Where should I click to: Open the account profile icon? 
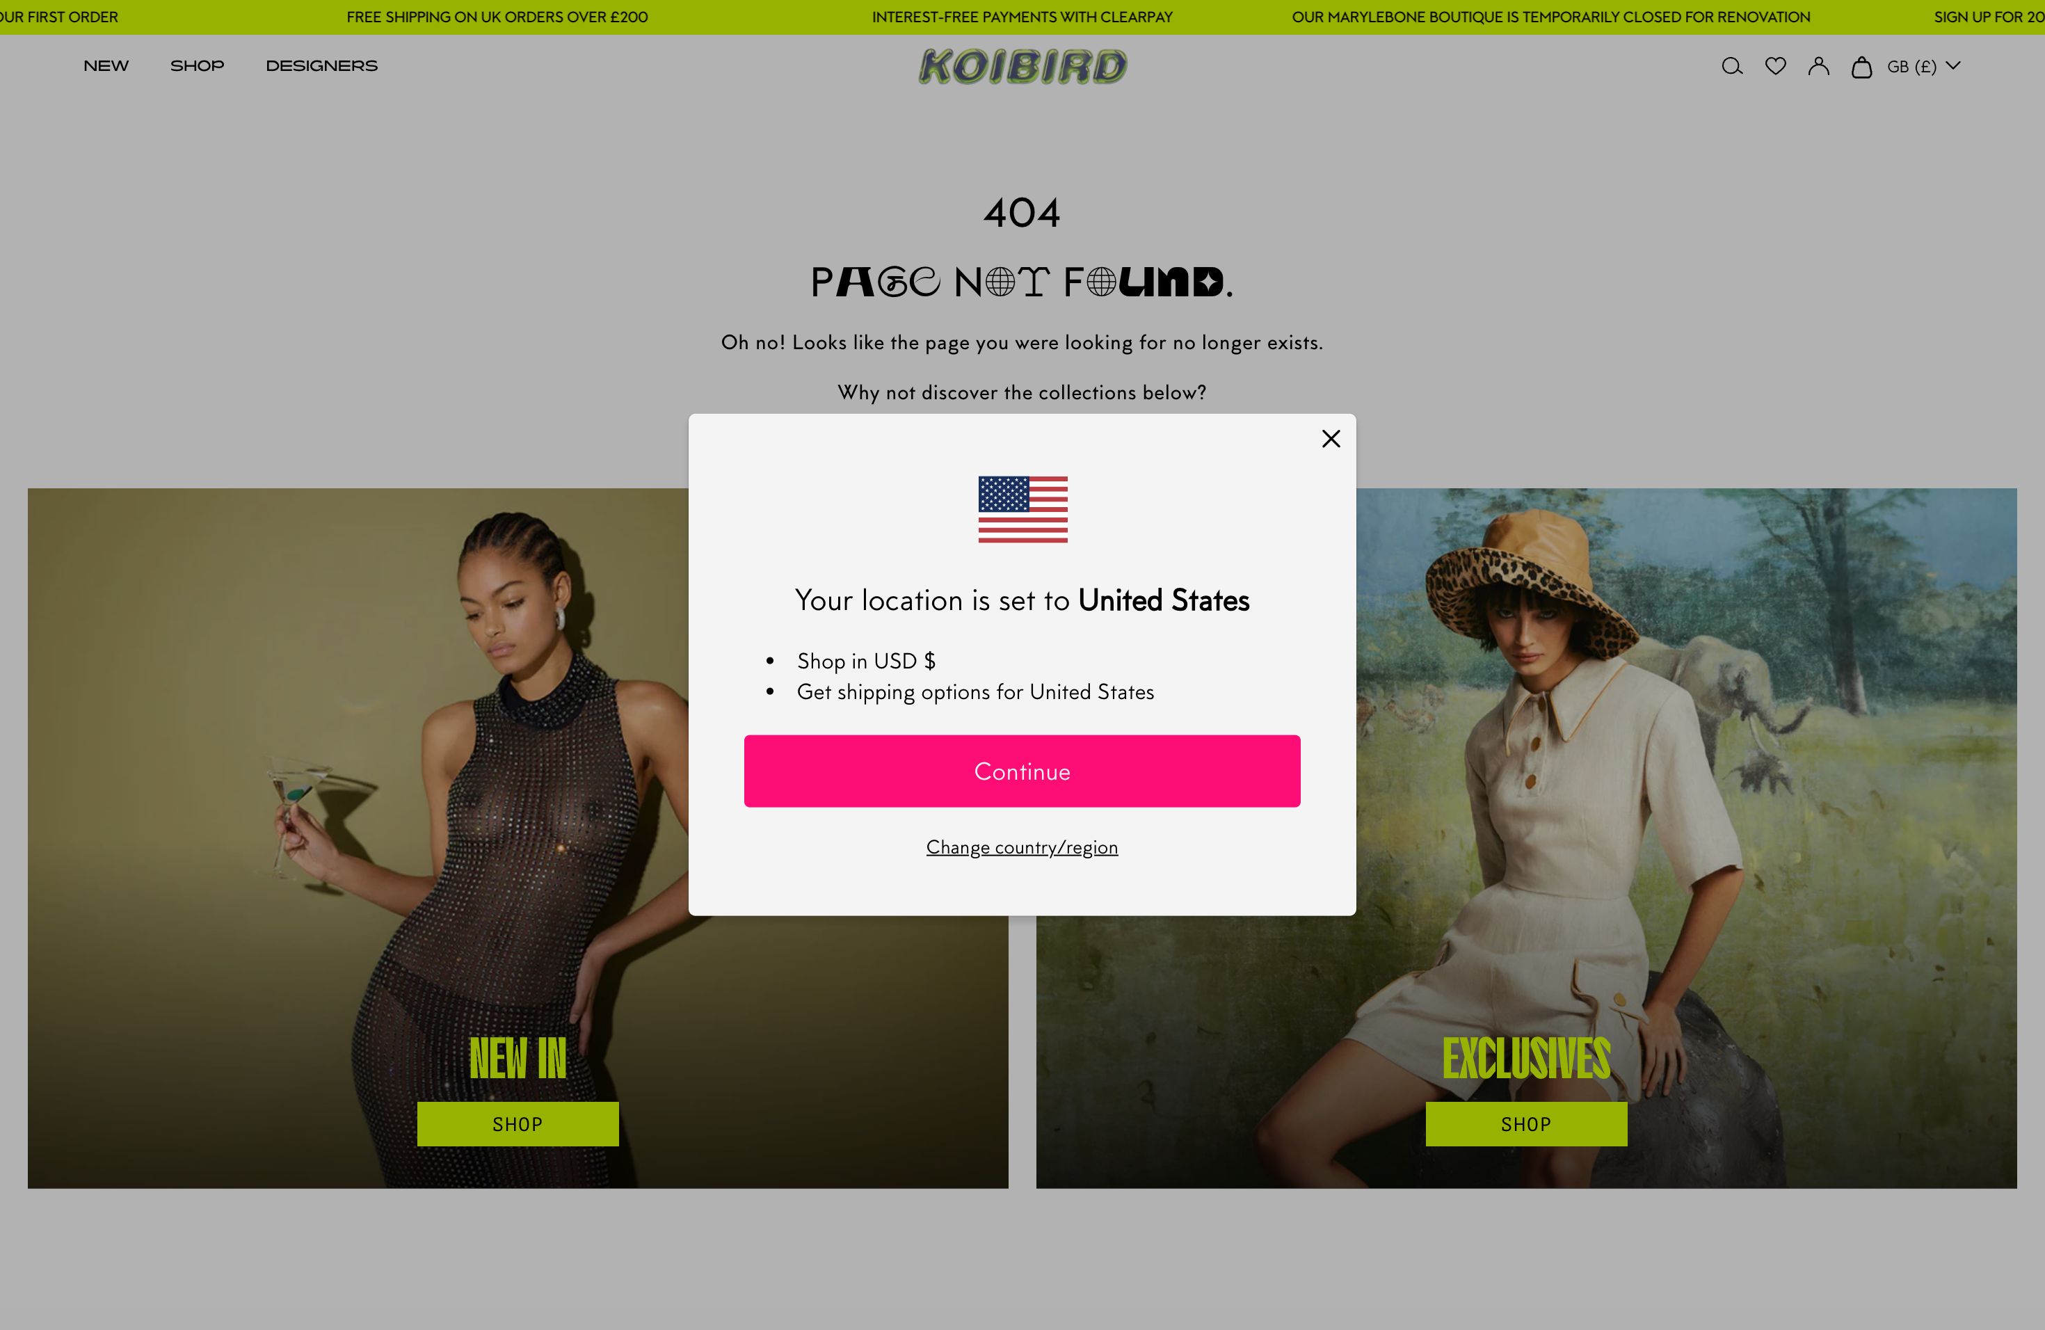(1818, 66)
